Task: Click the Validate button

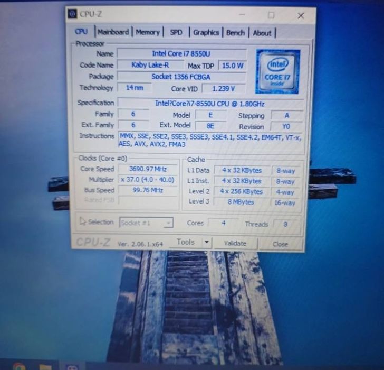Action: [x=235, y=243]
